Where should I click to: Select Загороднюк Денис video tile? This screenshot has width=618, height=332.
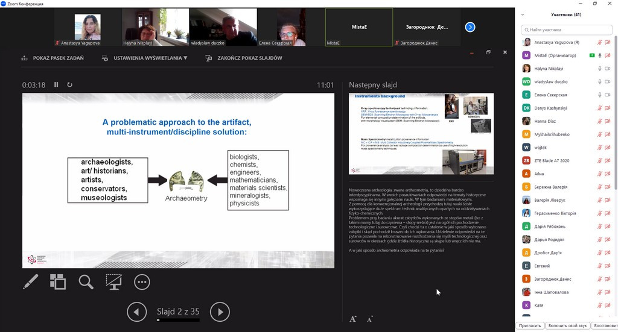(x=427, y=27)
